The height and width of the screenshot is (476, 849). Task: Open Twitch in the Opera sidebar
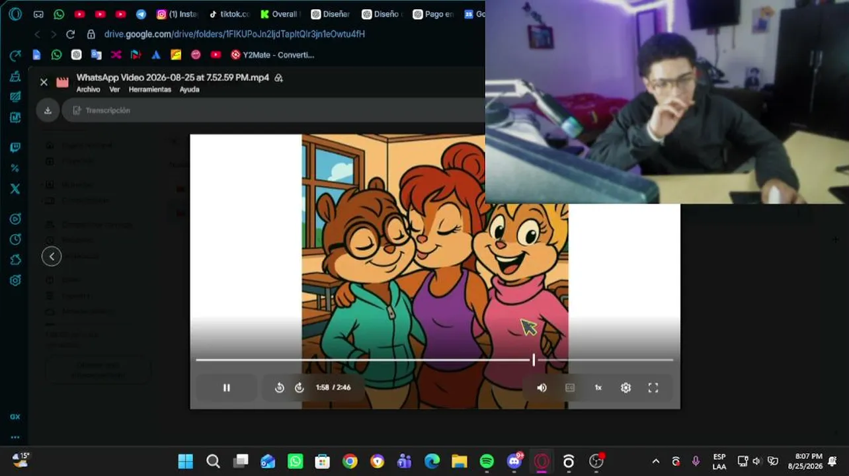point(15,147)
